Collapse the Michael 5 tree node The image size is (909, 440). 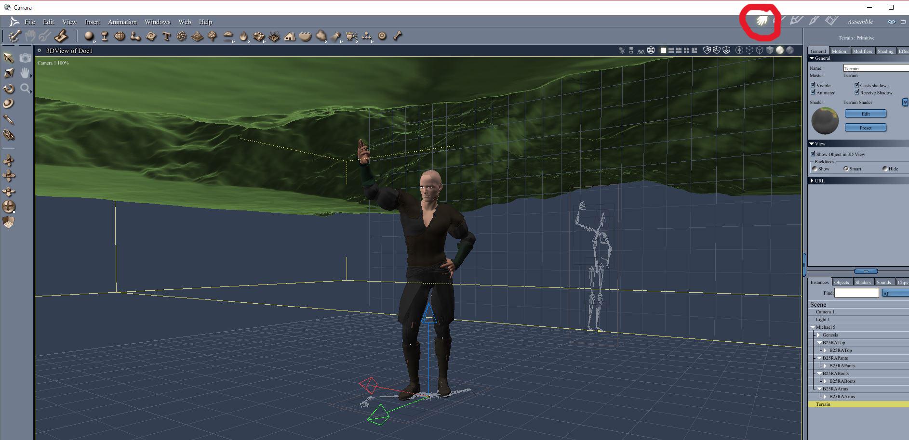click(813, 327)
